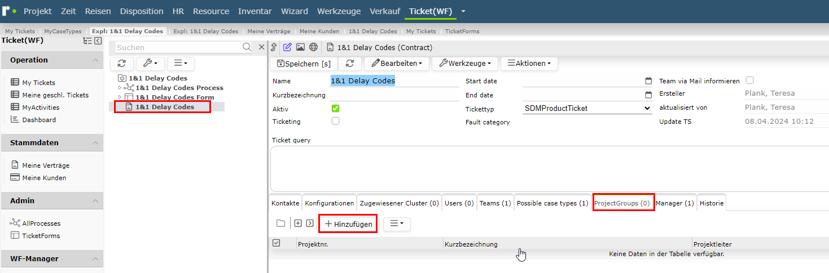The width and height of the screenshot is (829, 273).
Task: Collapse the Admin section
Action: (x=95, y=201)
